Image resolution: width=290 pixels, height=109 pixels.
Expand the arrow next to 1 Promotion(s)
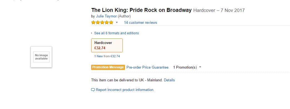pyautogui.click(x=200, y=67)
